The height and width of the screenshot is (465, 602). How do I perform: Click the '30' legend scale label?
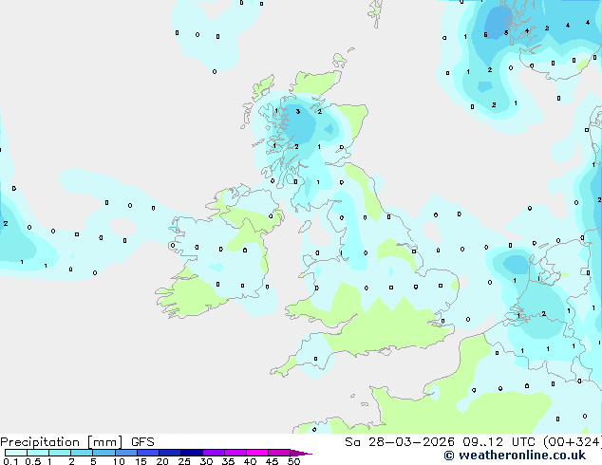pos(206,461)
